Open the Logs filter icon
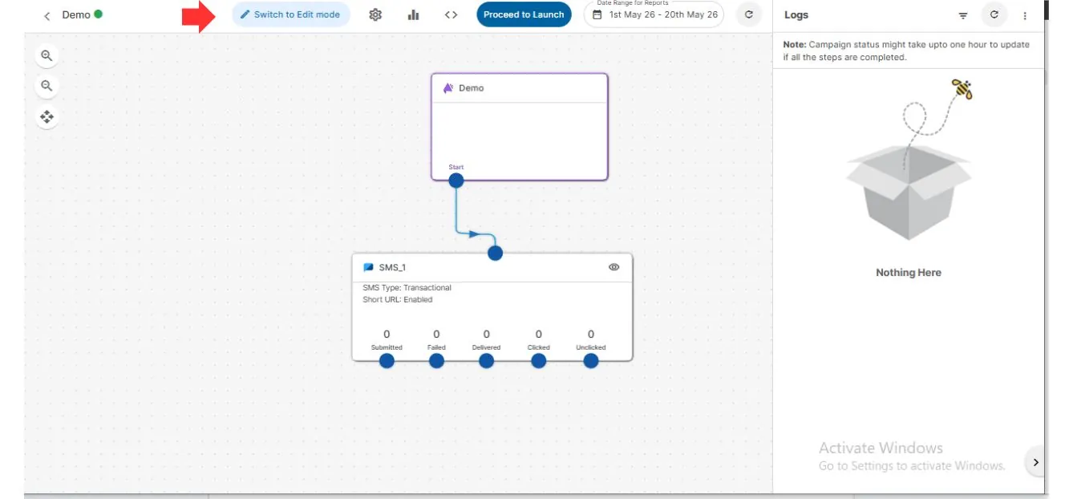This screenshot has height=499, width=1073. pyautogui.click(x=963, y=15)
